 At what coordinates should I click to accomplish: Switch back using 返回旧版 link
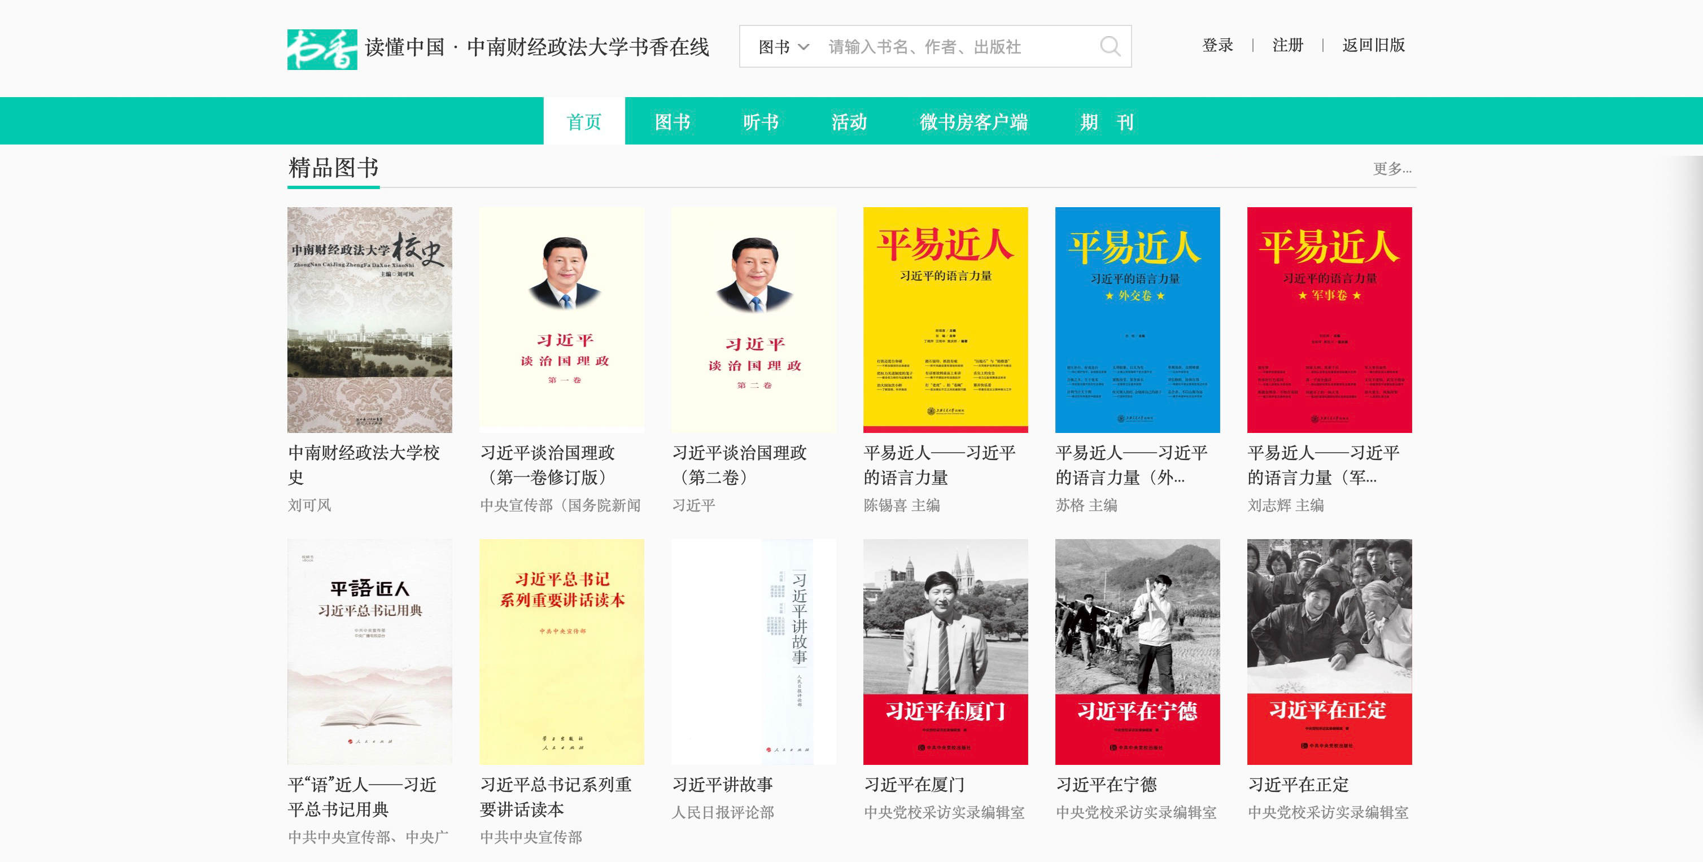coord(1373,46)
